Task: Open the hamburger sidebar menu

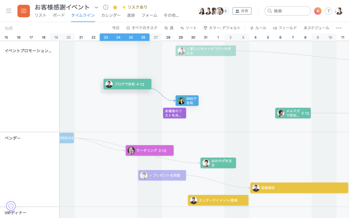Action: click(9, 11)
